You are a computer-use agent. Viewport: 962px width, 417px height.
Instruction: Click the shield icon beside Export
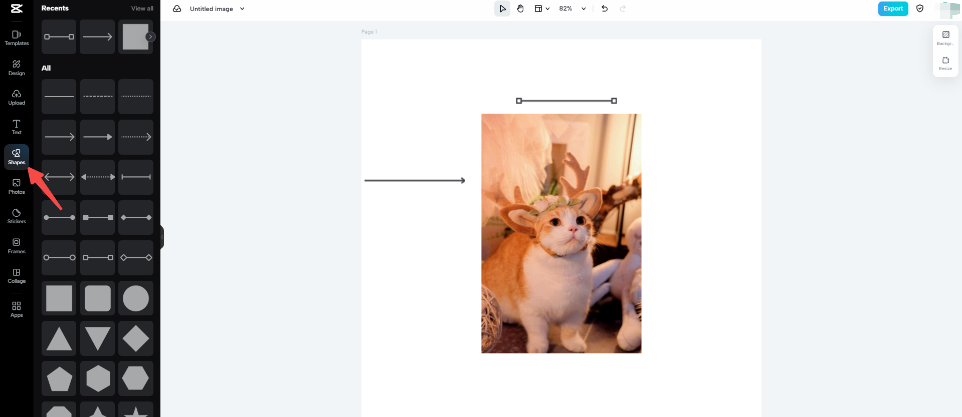click(x=920, y=9)
